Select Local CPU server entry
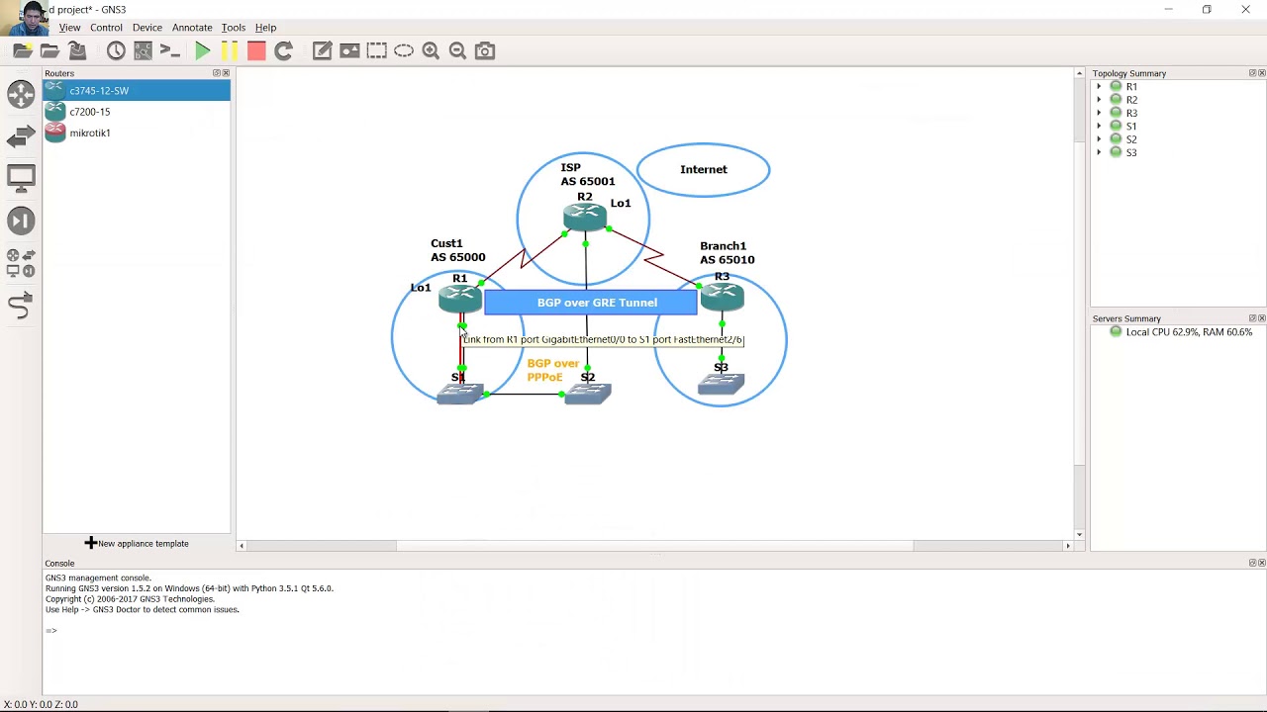This screenshot has height=712, width=1267. (1181, 332)
